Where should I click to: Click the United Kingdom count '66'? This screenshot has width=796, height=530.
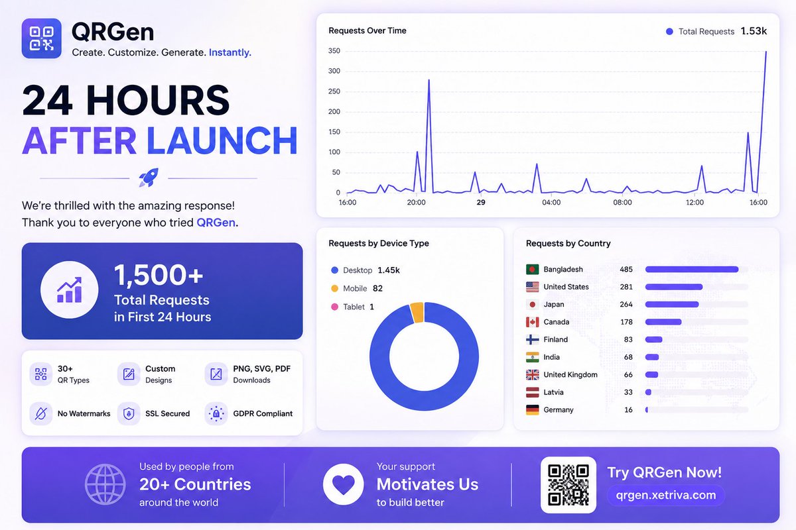pyautogui.click(x=628, y=374)
